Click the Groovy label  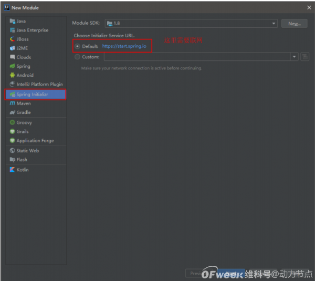[24, 122]
